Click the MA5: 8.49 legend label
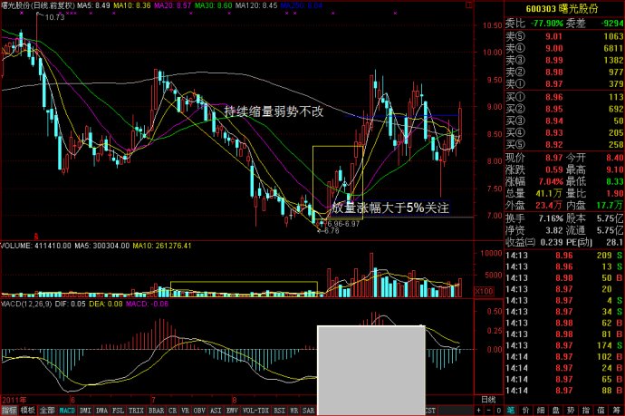Screen dimensions: 625x416 93,5
